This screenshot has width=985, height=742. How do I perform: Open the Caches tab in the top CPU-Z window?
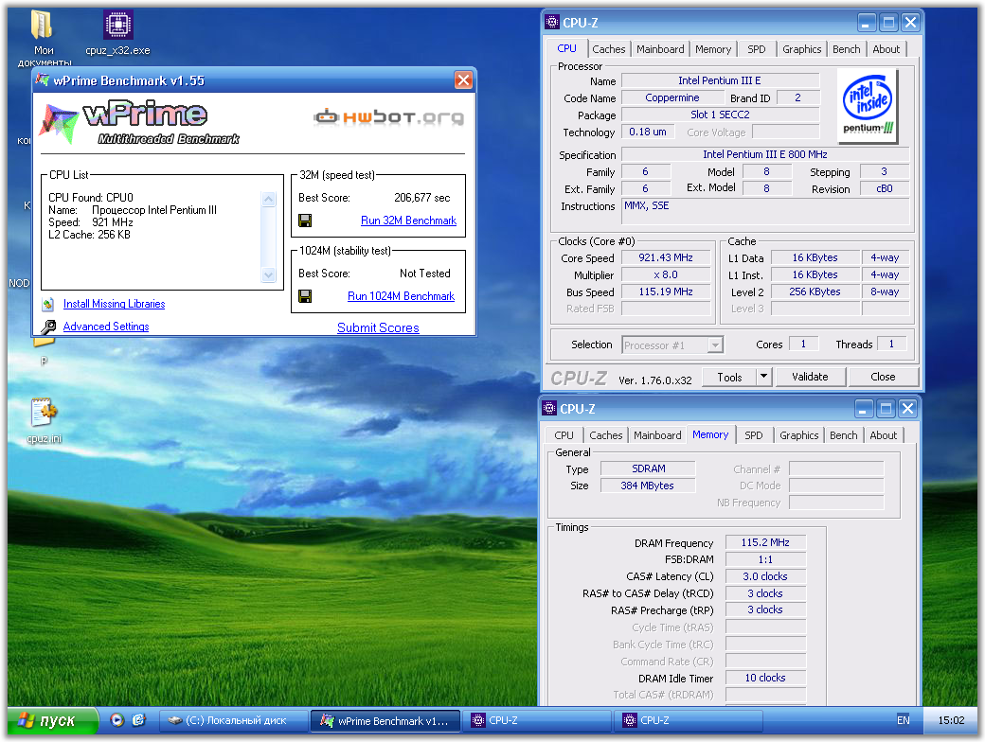pyautogui.click(x=609, y=49)
